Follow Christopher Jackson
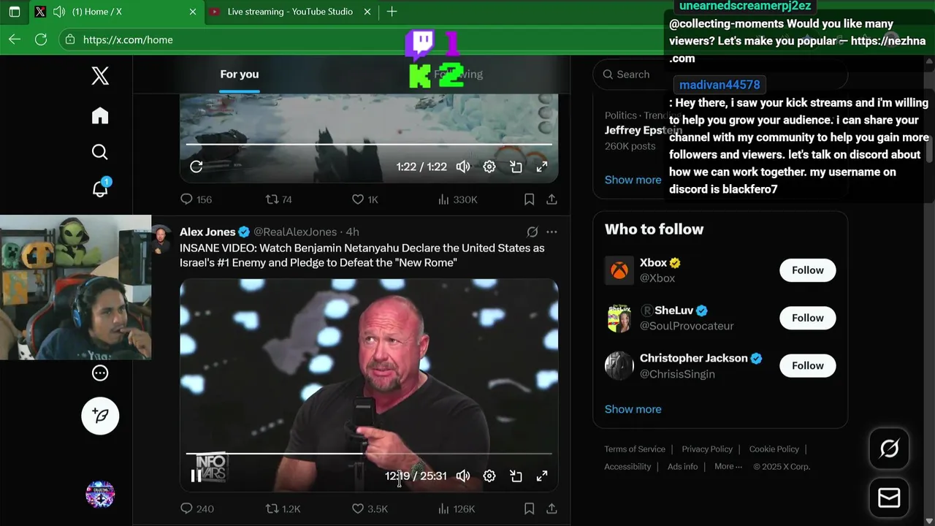935x526 pixels. [x=807, y=365]
